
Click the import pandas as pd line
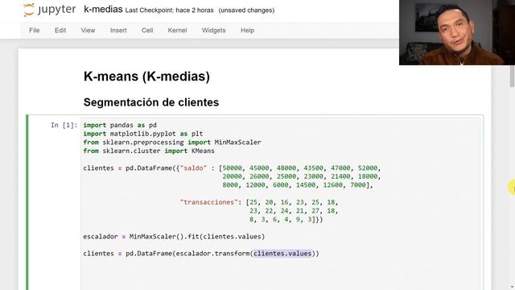click(x=120, y=125)
